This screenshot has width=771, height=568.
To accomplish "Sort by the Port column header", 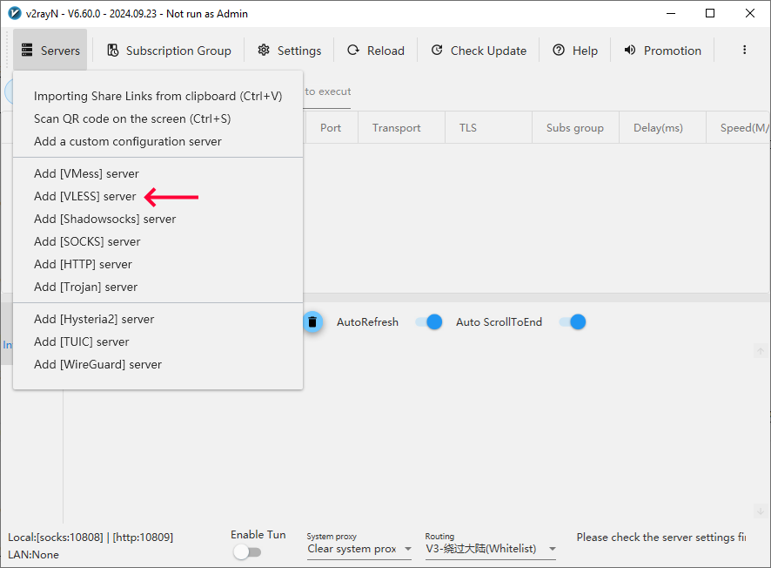I will pos(331,128).
